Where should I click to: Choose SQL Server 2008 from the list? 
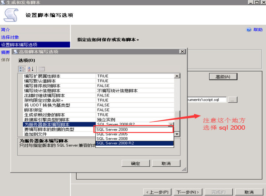(134, 138)
